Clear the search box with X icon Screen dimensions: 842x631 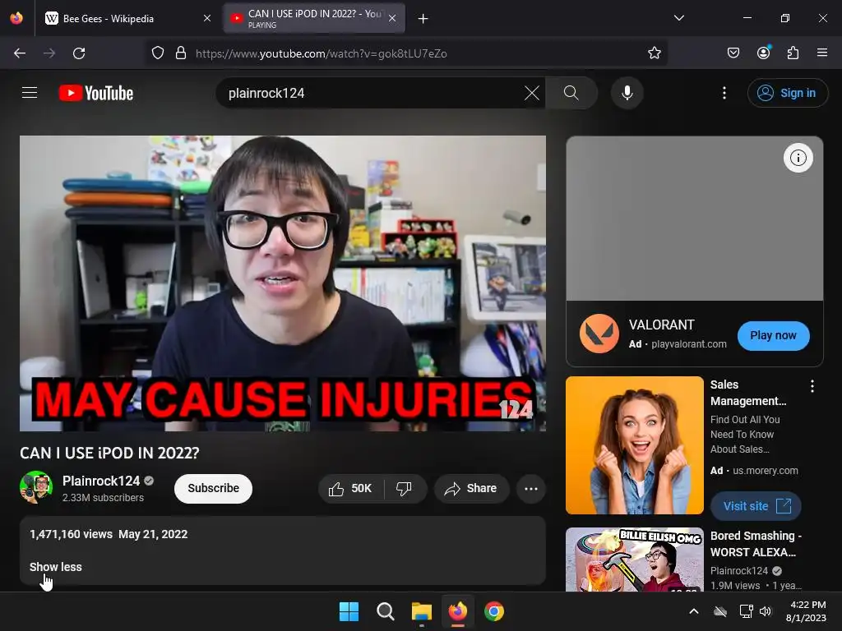click(x=532, y=93)
